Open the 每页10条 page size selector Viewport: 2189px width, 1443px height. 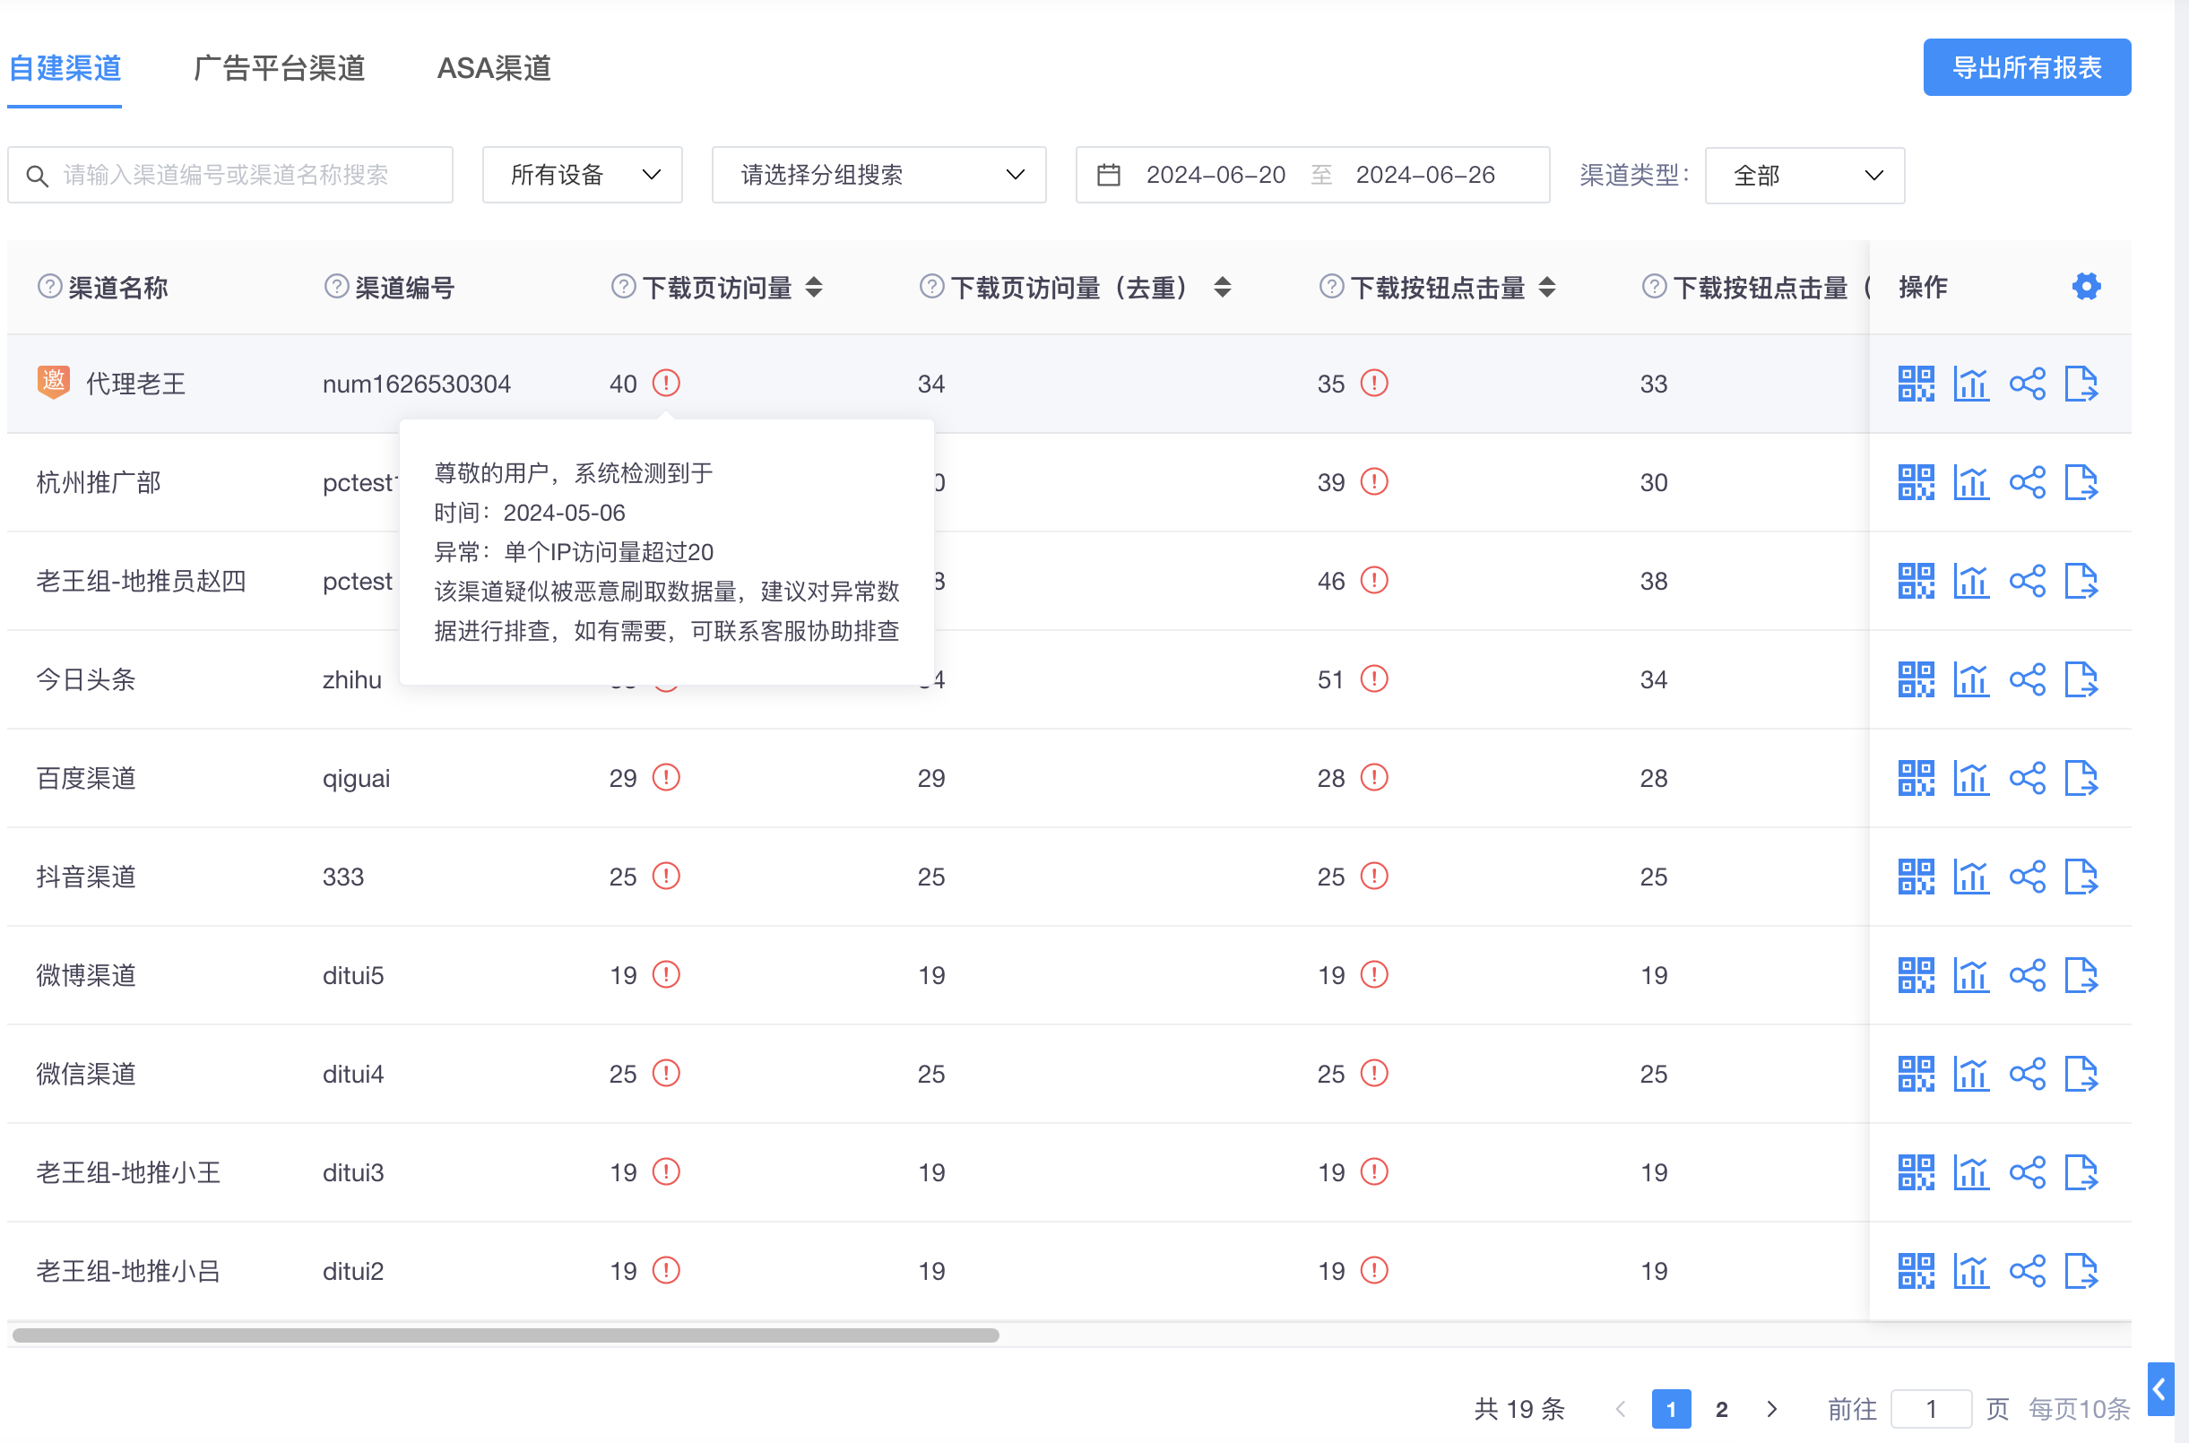pos(2079,1408)
